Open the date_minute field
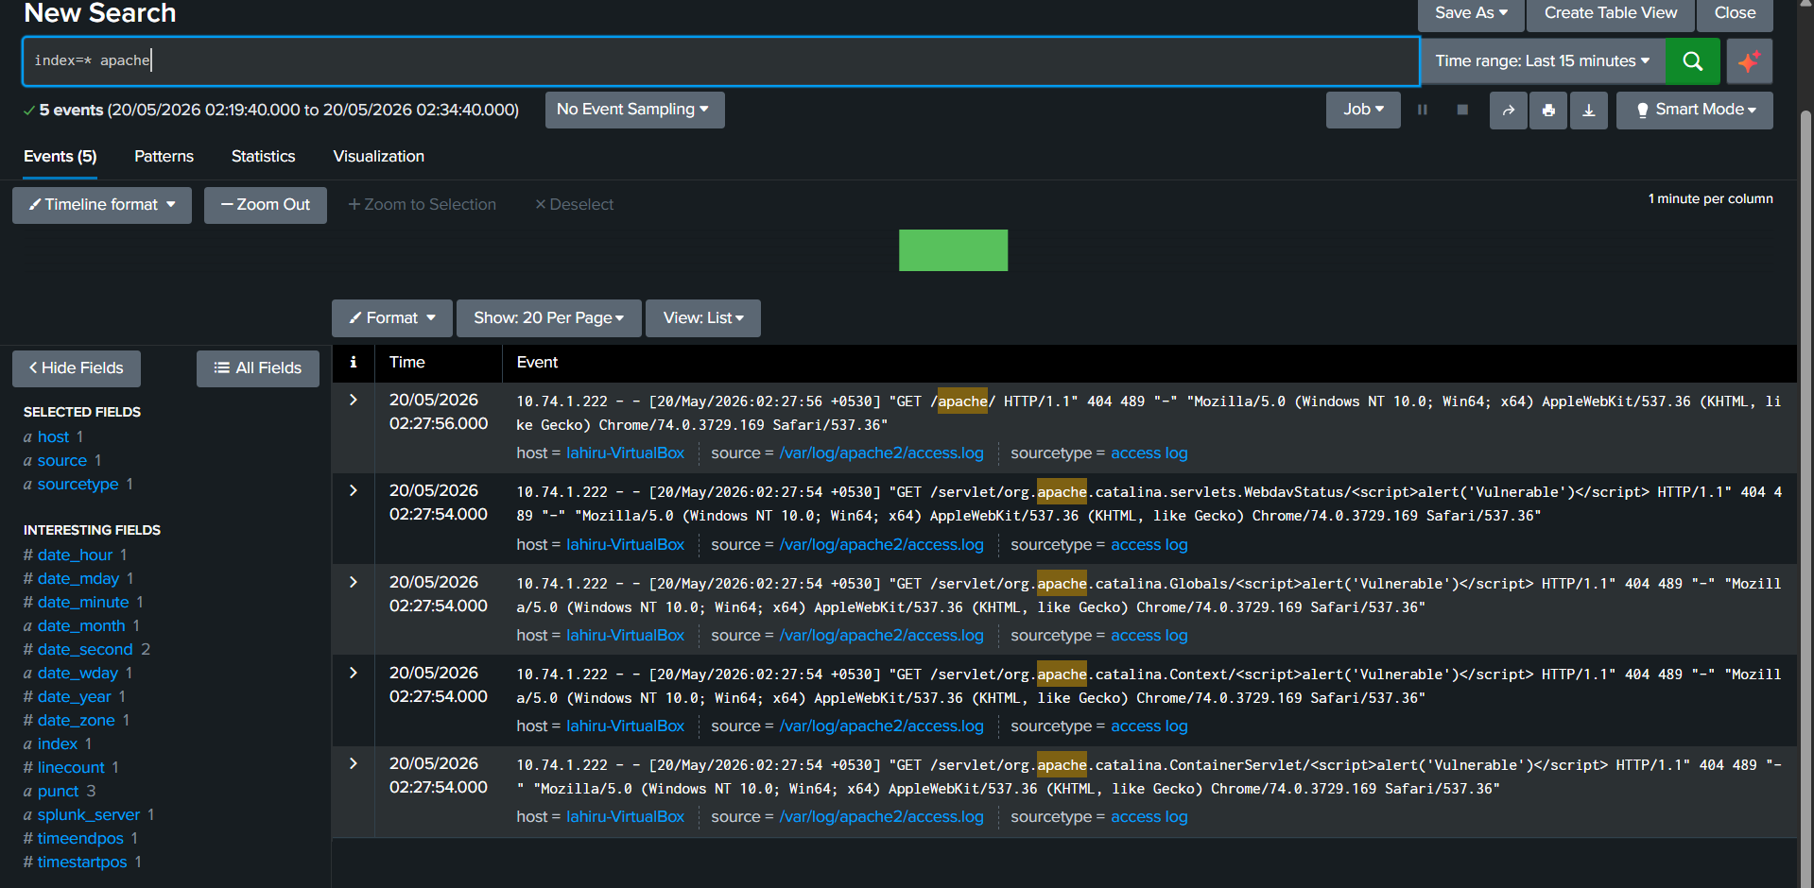The image size is (1814, 888). tap(83, 603)
